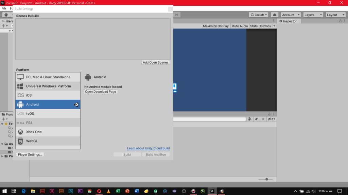This screenshot has height=195, width=348.
Task: Select iOS platform in list
Action: click(x=48, y=95)
